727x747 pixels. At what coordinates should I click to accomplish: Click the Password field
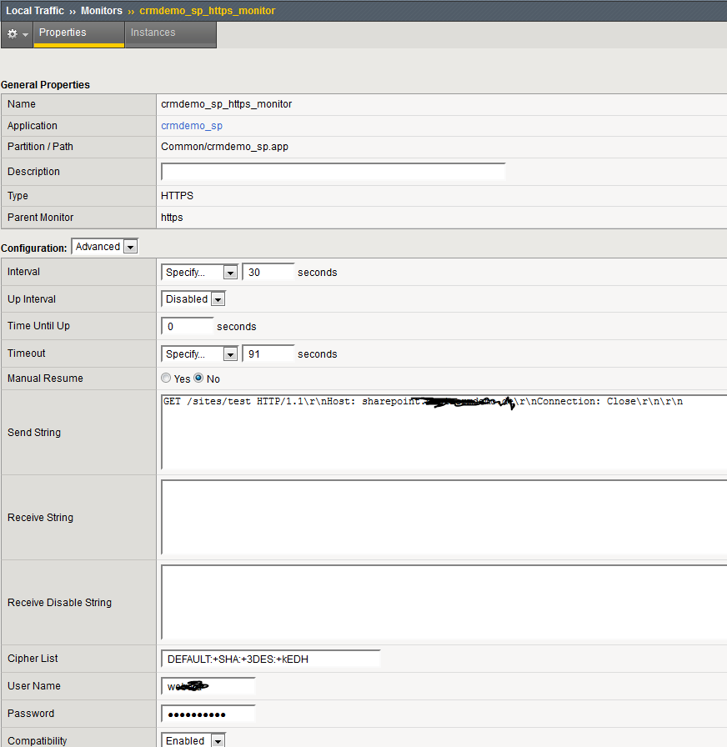(x=207, y=713)
